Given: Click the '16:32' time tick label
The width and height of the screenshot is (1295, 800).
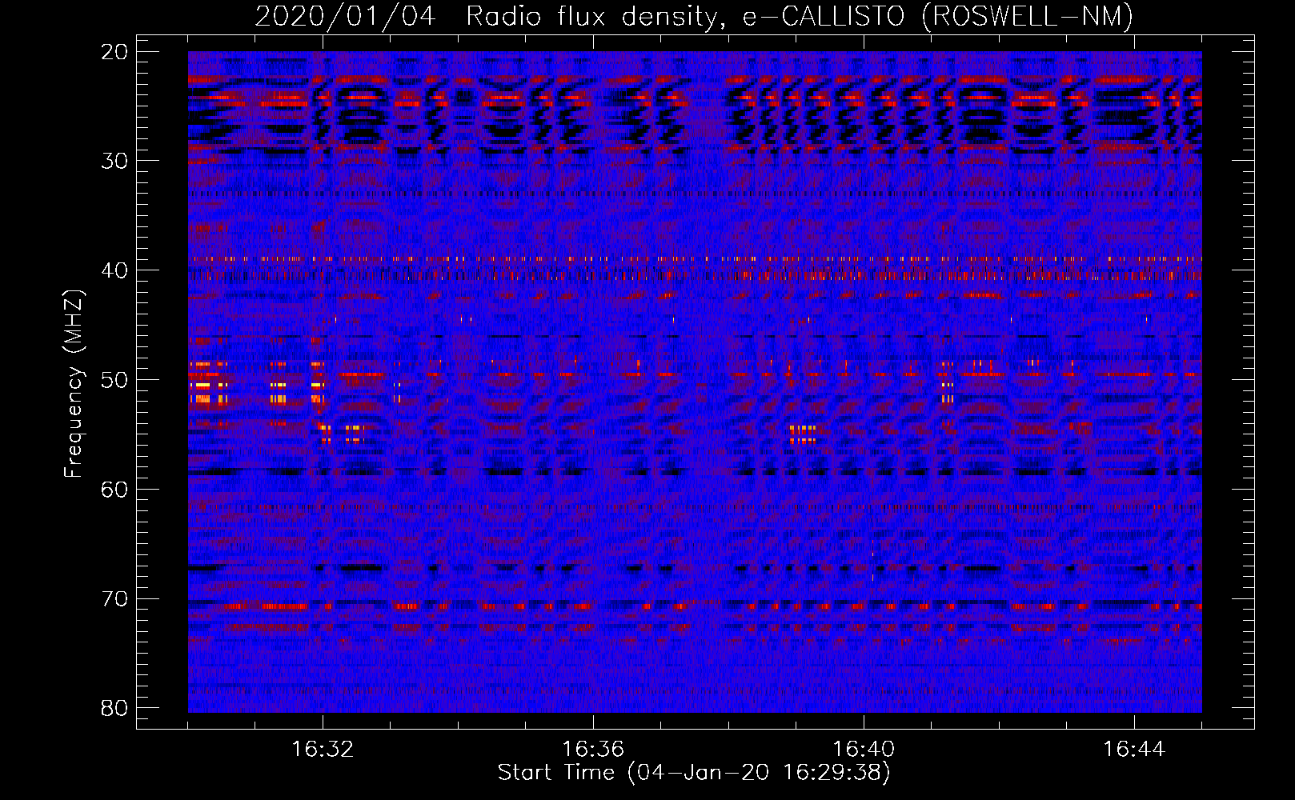Looking at the screenshot, I should coord(323,750).
